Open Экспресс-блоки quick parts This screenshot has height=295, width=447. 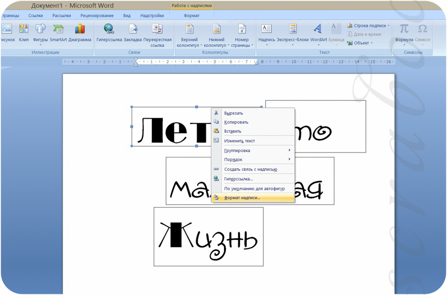293,34
